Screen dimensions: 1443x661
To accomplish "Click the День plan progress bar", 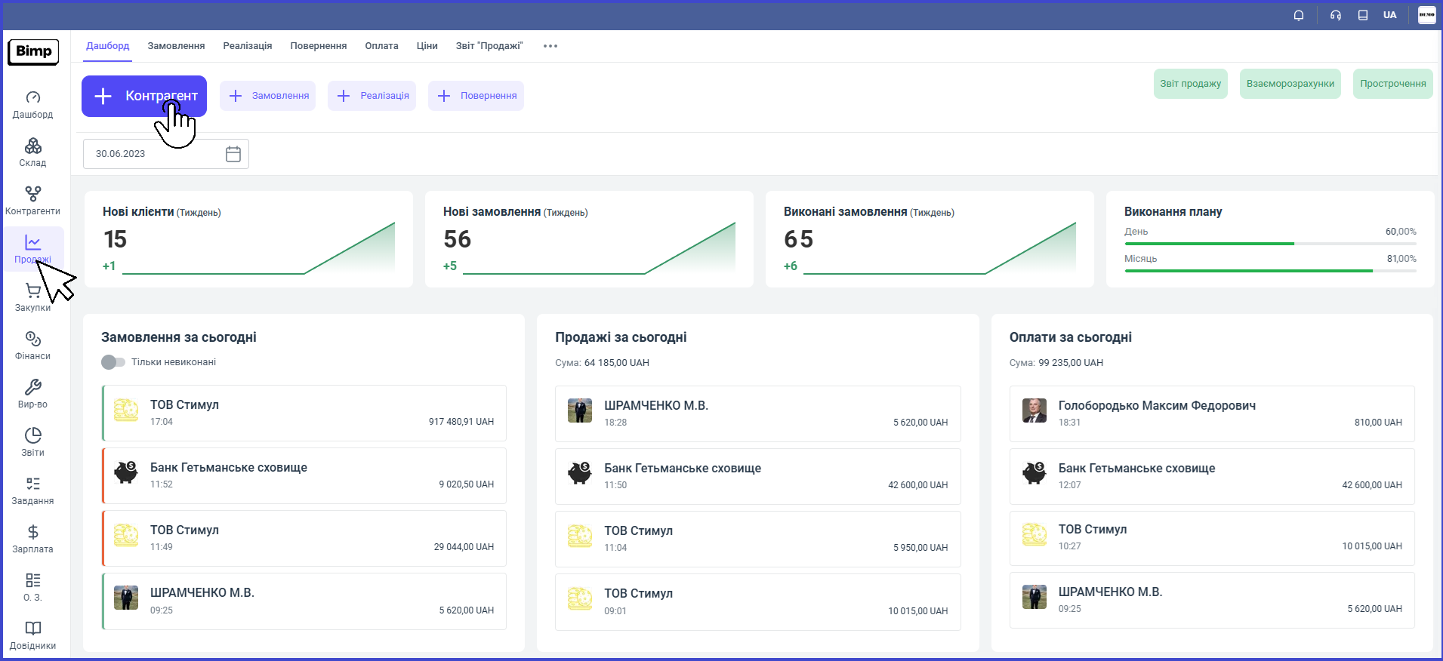I will (1270, 244).
